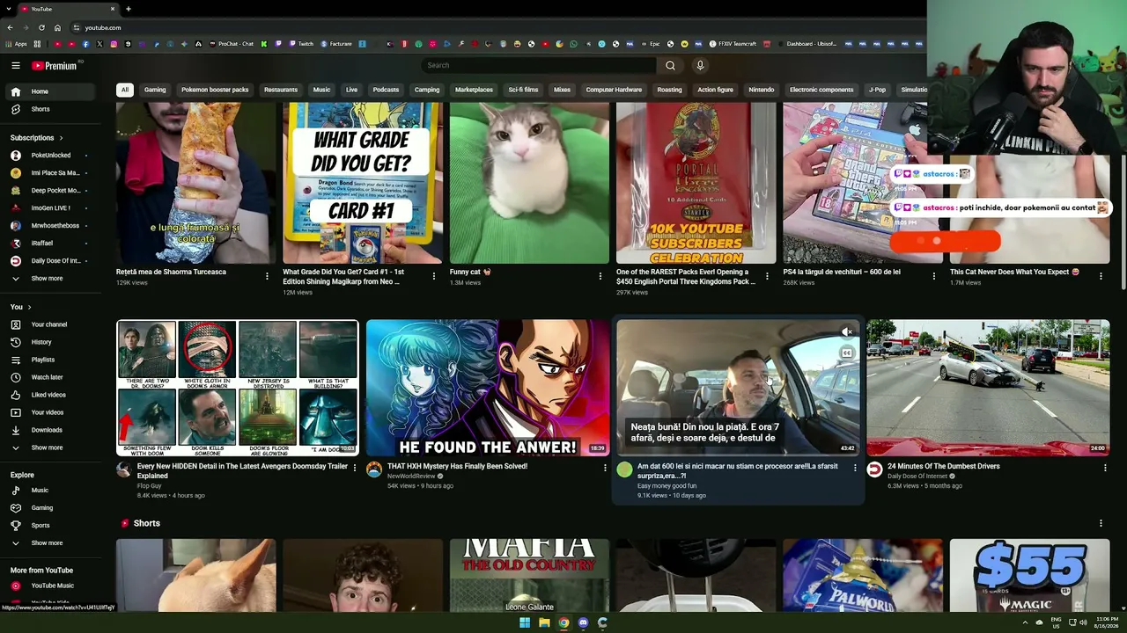Reload the page with the refresh icon
This screenshot has height=633, width=1127.
tap(41, 27)
